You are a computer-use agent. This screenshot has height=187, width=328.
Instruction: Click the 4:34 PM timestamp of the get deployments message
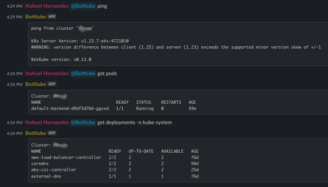[x=15, y=123]
